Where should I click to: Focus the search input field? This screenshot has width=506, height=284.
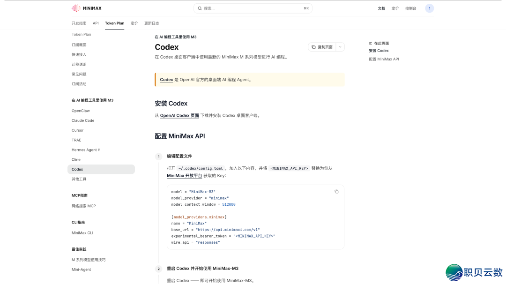click(253, 8)
